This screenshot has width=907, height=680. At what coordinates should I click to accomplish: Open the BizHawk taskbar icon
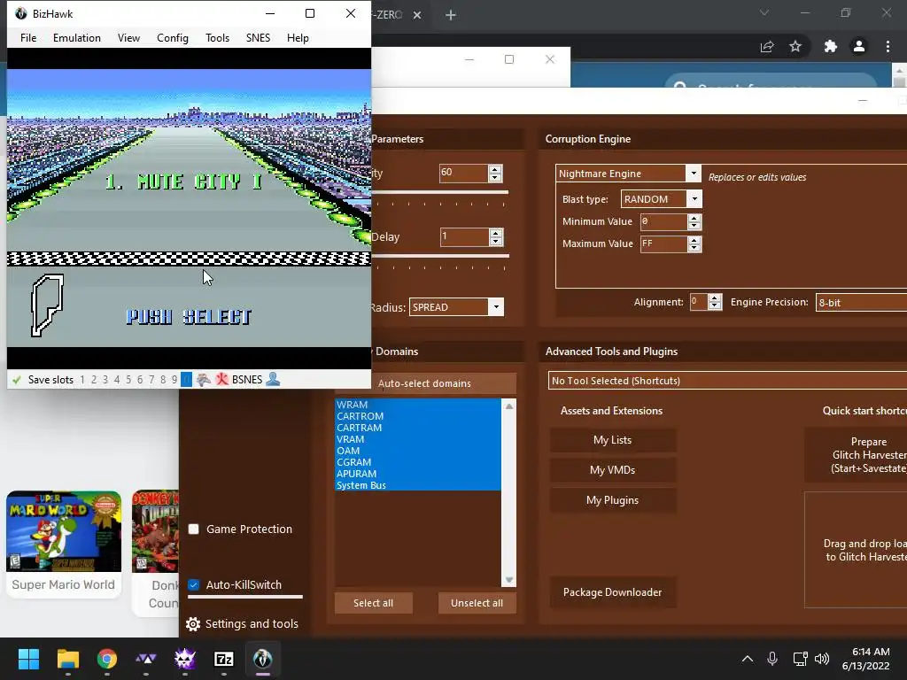[x=262, y=659]
